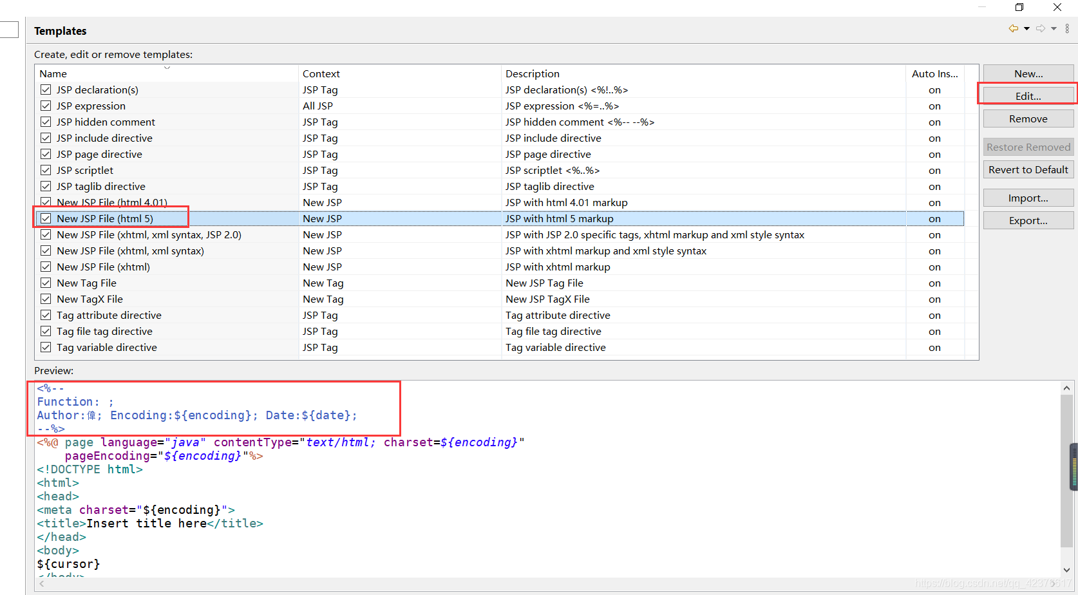This screenshot has height=595, width=1078.
Task: Click the forward navigation arrow icon
Action: coord(1041,28)
